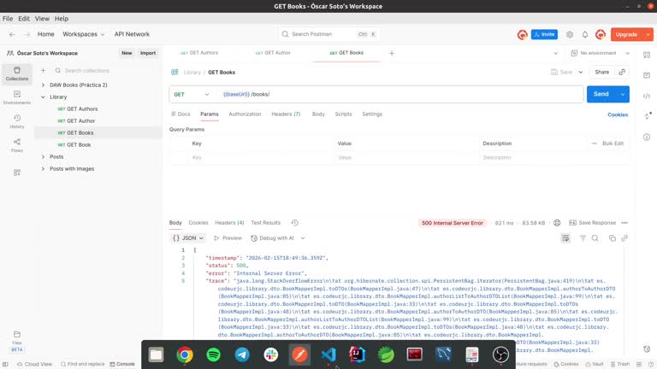Open the Collections sidebar panel
The image size is (657, 369).
coord(17,73)
